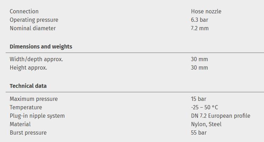Click the Width/depth approx. label
264x142 pixels.
36,59
